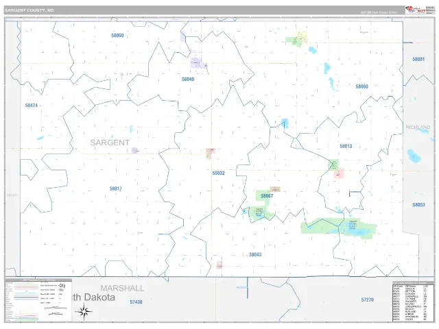Click the MarketMAPS logo in header
The height and width of the screenshot is (329, 439).
416,10
